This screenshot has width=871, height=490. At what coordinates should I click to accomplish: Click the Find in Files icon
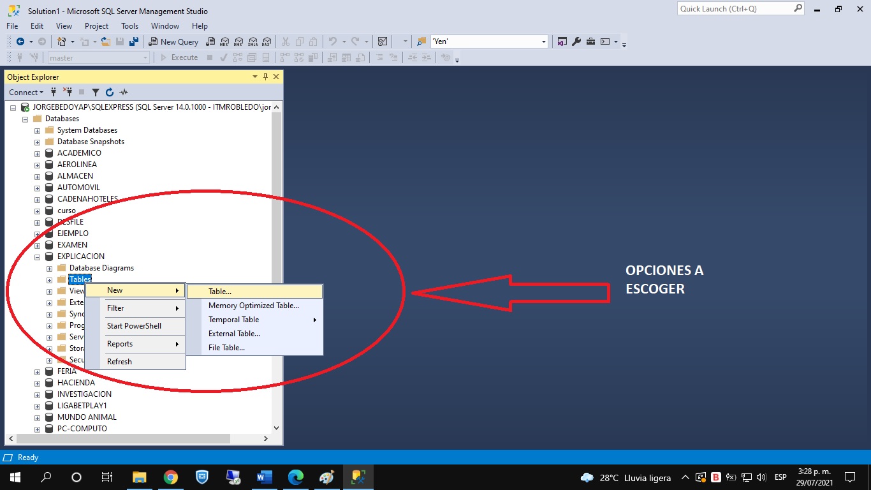[421, 41]
